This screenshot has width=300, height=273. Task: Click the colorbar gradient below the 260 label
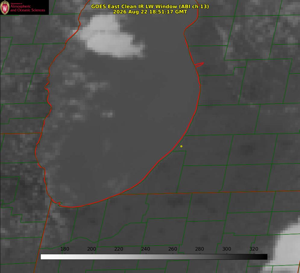(x=173, y=257)
